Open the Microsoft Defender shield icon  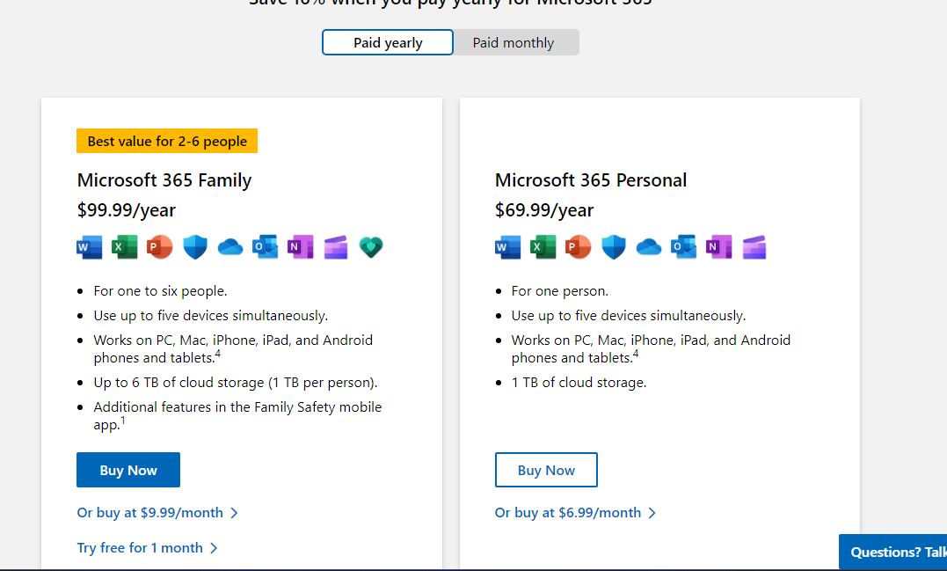[x=194, y=247]
